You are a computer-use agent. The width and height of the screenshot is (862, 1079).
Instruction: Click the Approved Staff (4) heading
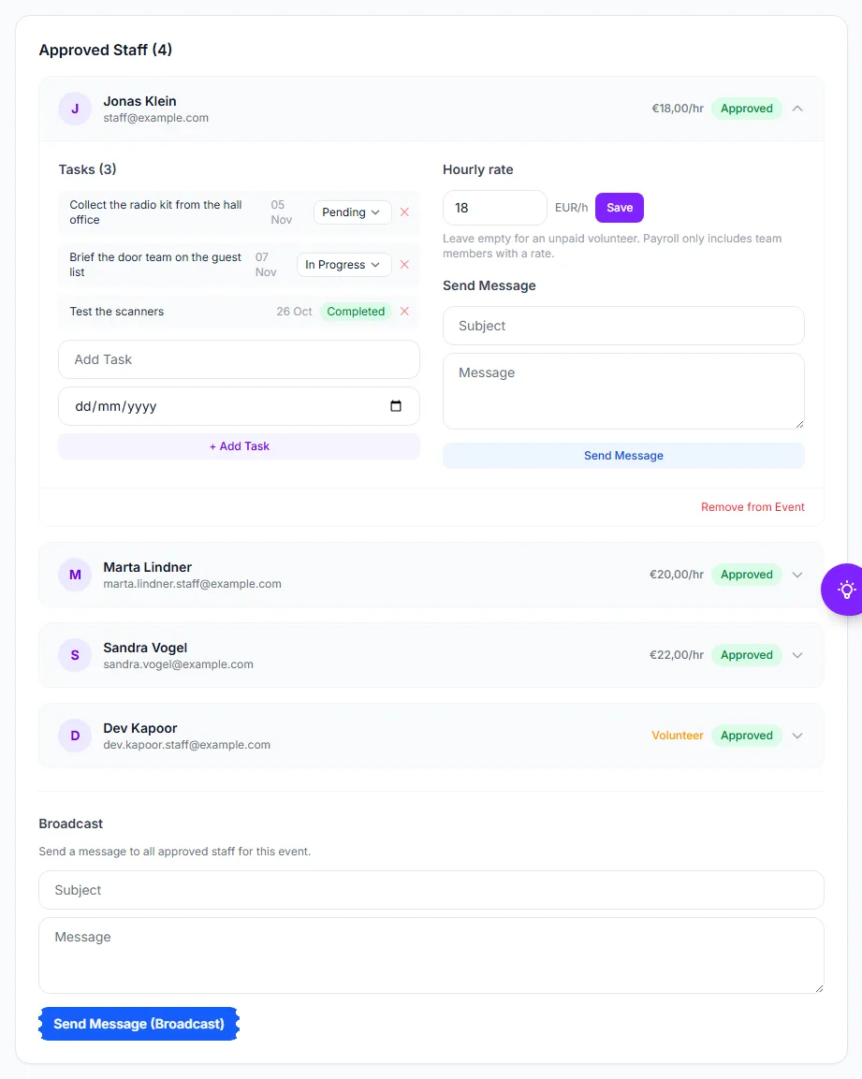pyautogui.click(x=106, y=50)
